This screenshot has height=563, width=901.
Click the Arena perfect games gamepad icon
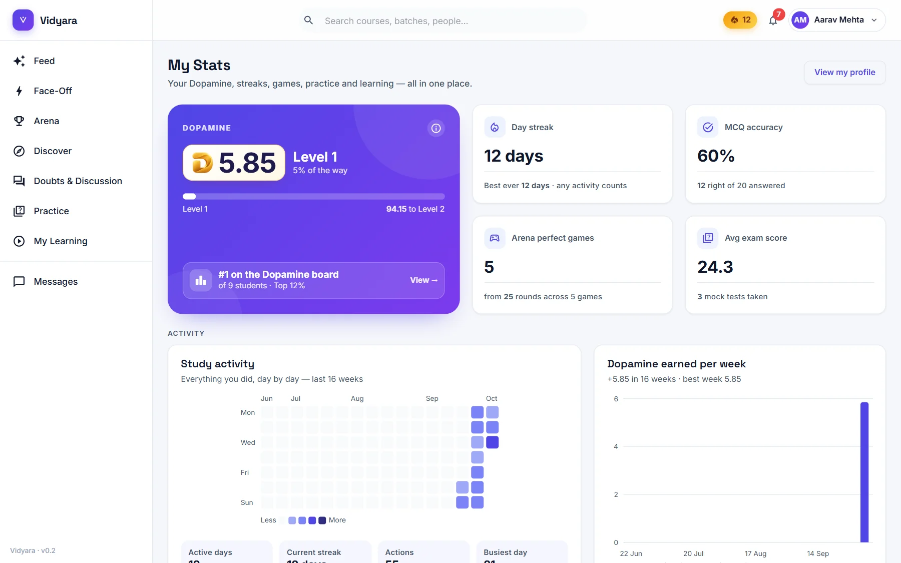[x=495, y=238]
